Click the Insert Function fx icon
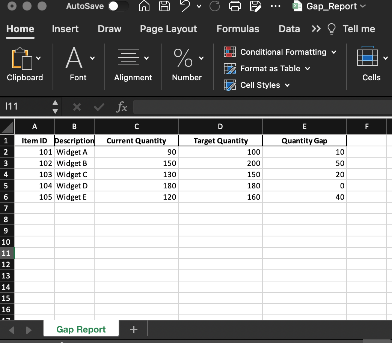Screen dimensions: 392x343 (x=121, y=108)
